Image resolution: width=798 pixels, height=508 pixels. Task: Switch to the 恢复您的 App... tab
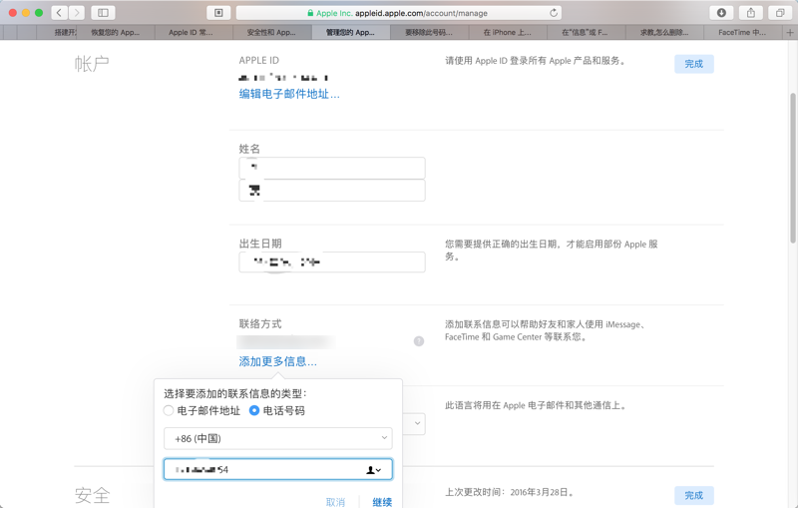click(x=116, y=33)
